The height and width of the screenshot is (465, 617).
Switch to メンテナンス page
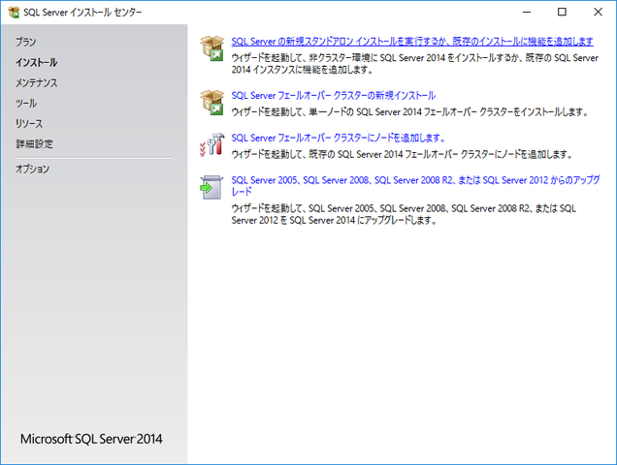pyautogui.click(x=37, y=83)
